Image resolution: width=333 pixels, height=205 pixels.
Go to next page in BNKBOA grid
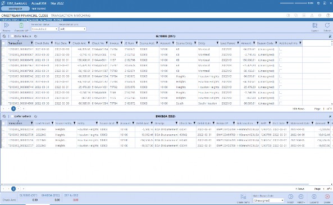(x=19, y=189)
